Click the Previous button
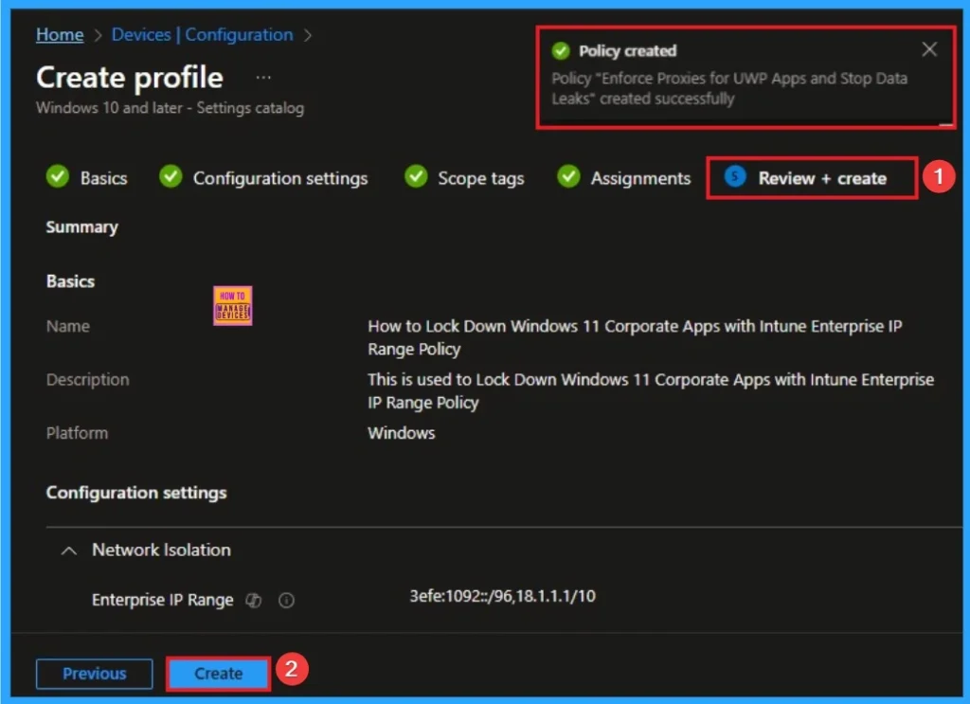Image resolution: width=970 pixels, height=704 pixels. point(94,674)
